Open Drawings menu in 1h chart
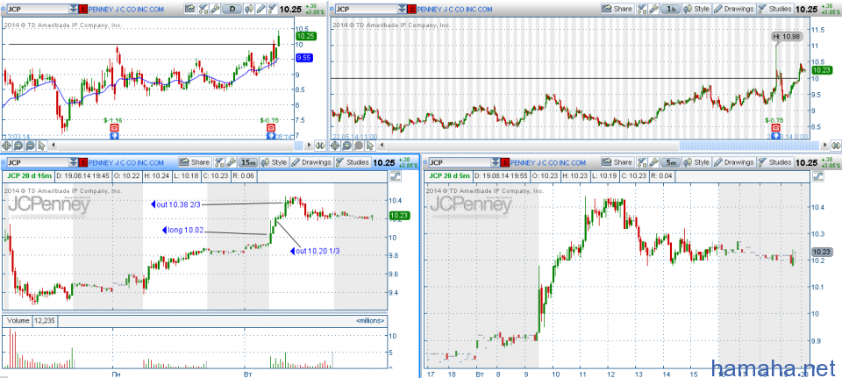Screen dimensions: 842x378 click(x=734, y=9)
